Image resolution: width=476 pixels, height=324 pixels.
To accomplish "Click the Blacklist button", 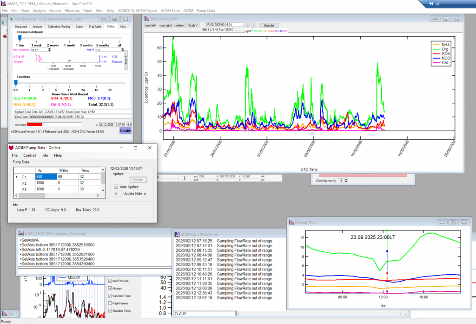I will 269,25.
